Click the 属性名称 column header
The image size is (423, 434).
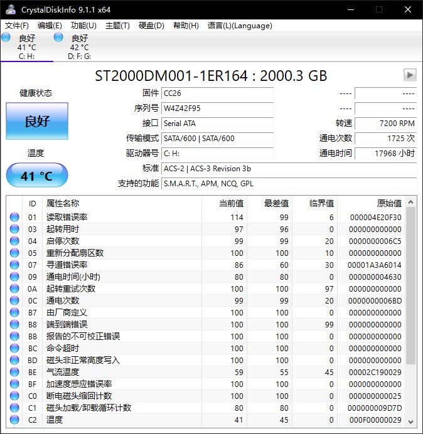pyautogui.click(x=122, y=203)
